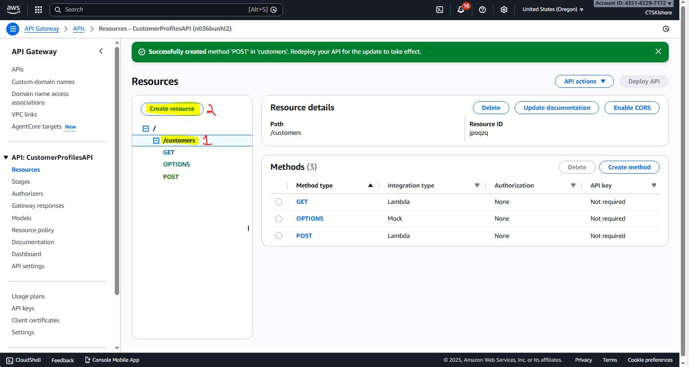
Task: Click the AWS logo home icon
Action: pyautogui.click(x=13, y=9)
